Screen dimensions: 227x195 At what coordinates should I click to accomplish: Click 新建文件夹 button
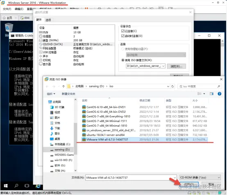tap(68, 94)
